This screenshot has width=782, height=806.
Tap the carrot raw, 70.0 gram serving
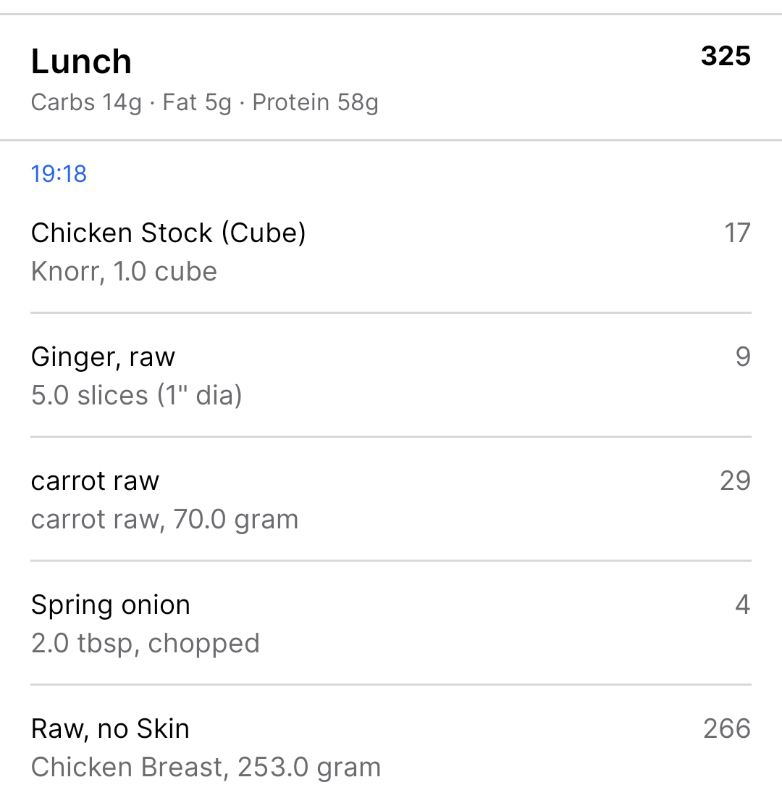click(x=164, y=519)
